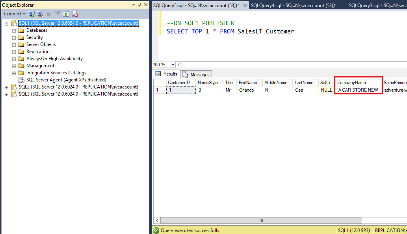The image size is (407, 234).
Task: Open the Connect dropdown in Object Explorer
Action: 14,14
